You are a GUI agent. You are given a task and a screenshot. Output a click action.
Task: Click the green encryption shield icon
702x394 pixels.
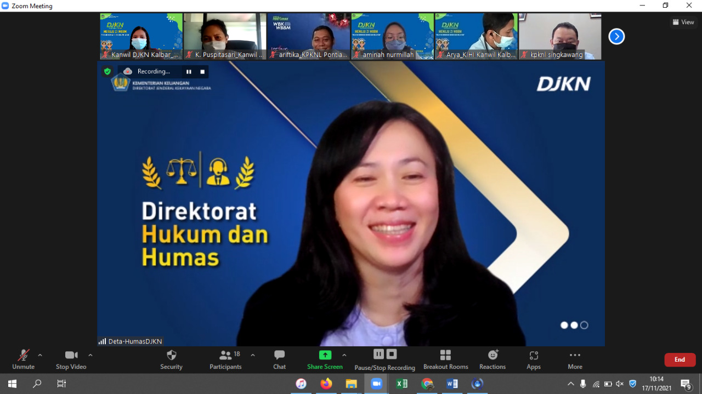(107, 71)
